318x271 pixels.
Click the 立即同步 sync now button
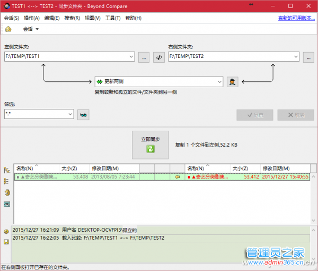tap(151, 145)
